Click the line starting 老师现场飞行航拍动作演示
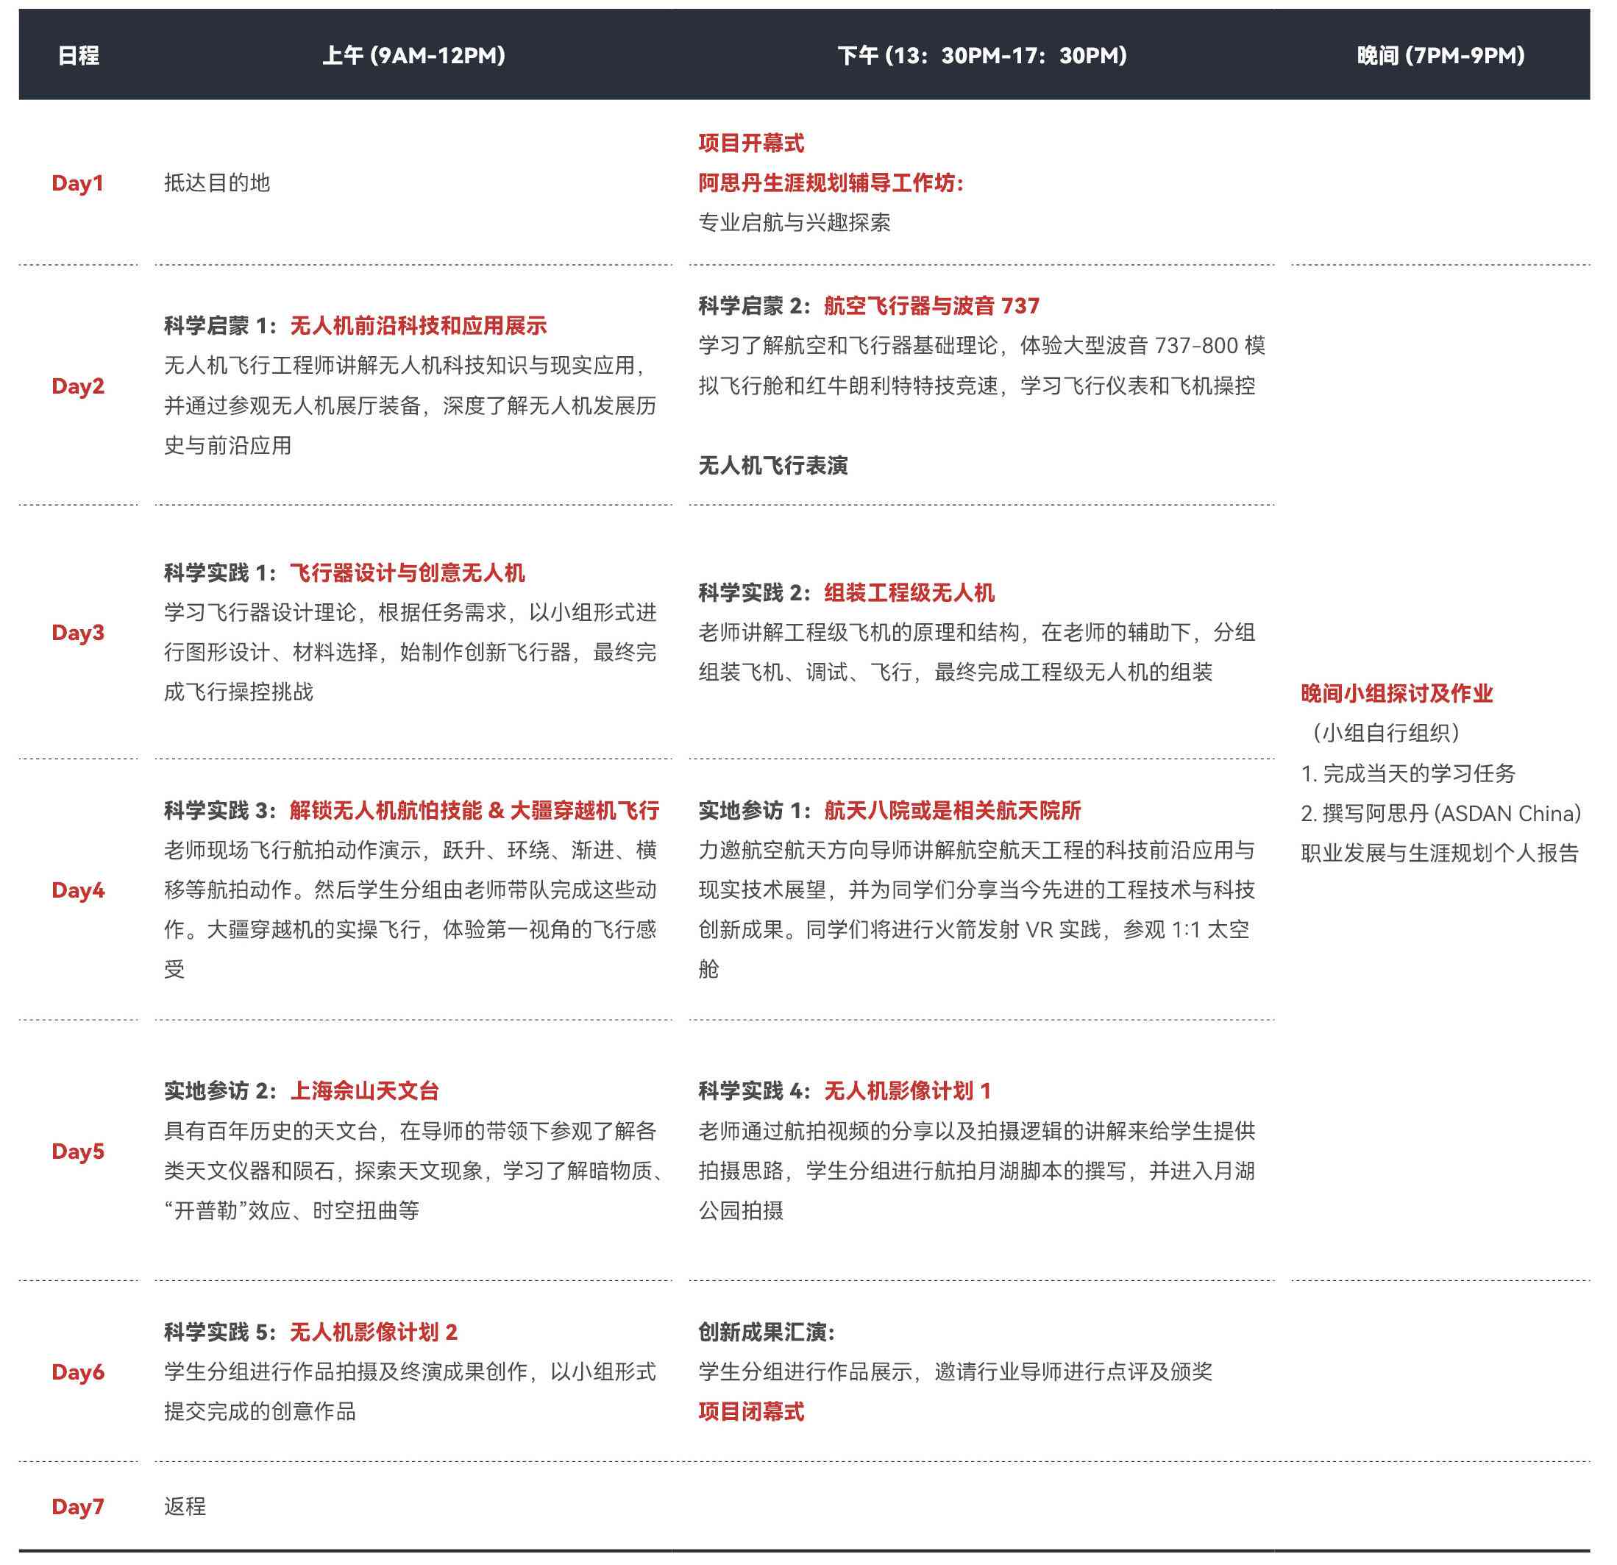Screen dimensions: 1617x1565 [x=410, y=850]
